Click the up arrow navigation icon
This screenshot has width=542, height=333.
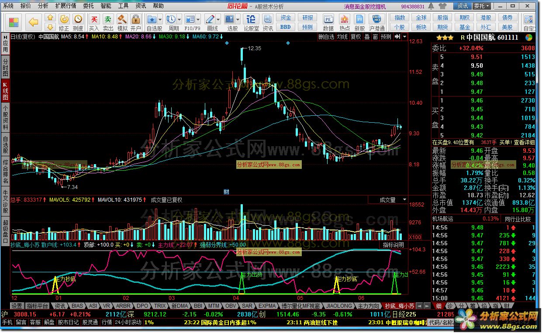point(50,18)
